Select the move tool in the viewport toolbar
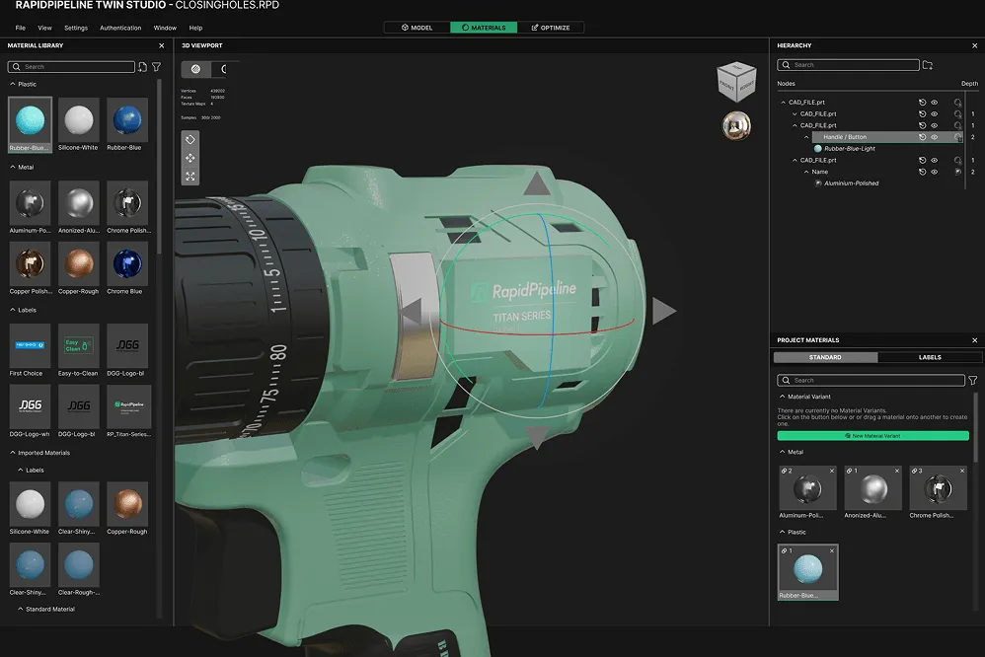Image resolution: width=985 pixels, height=657 pixels. point(190,158)
